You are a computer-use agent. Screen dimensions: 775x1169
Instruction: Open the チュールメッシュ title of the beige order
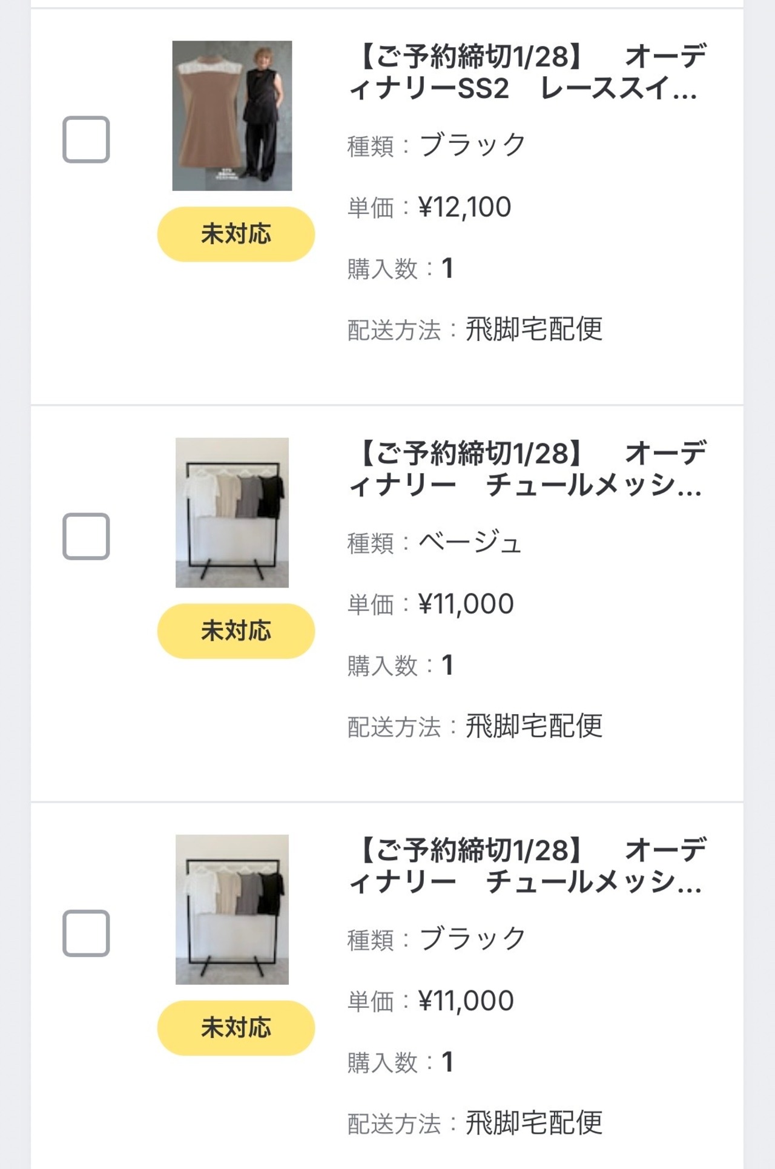tap(527, 469)
